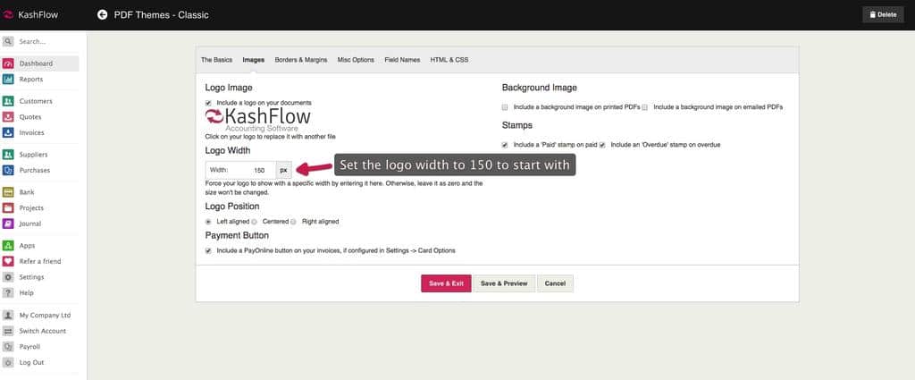
Task: Switch to the Borders & Margins tab
Action: [x=300, y=60]
